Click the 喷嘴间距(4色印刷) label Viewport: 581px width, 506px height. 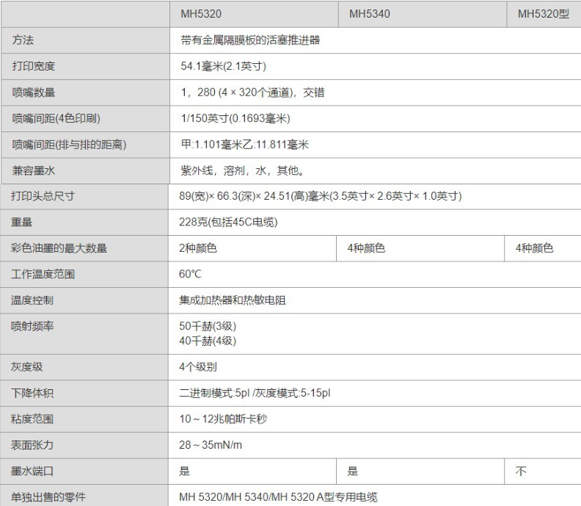pos(56,118)
